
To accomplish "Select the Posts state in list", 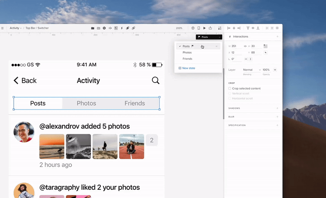I will [198, 46].
